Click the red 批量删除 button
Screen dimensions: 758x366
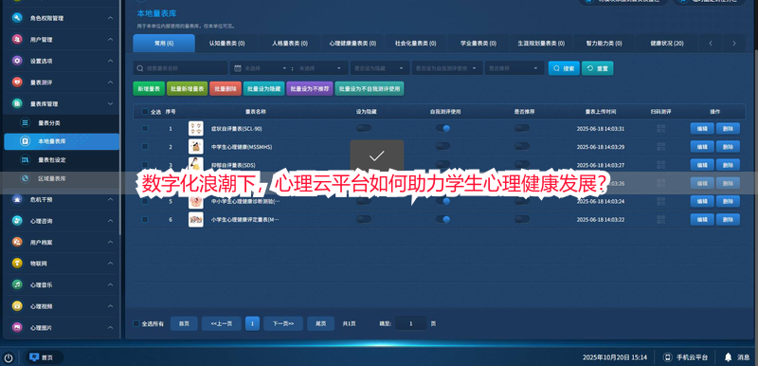coord(226,89)
